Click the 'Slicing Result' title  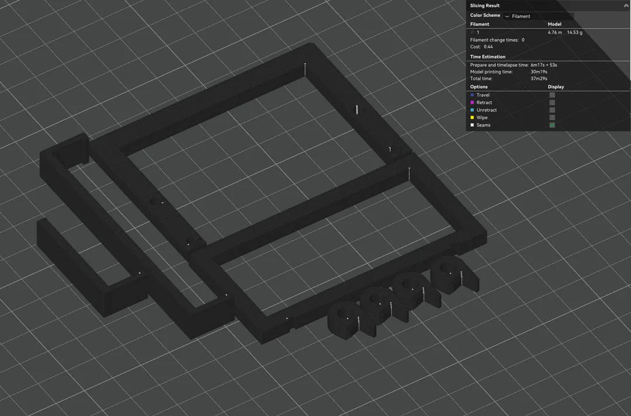tap(484, 6)
